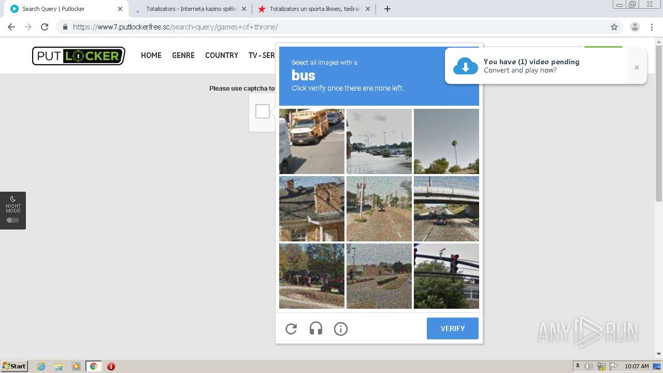Open the Windows Start menu
The image size is (663, 373).
tap(15, 366)
